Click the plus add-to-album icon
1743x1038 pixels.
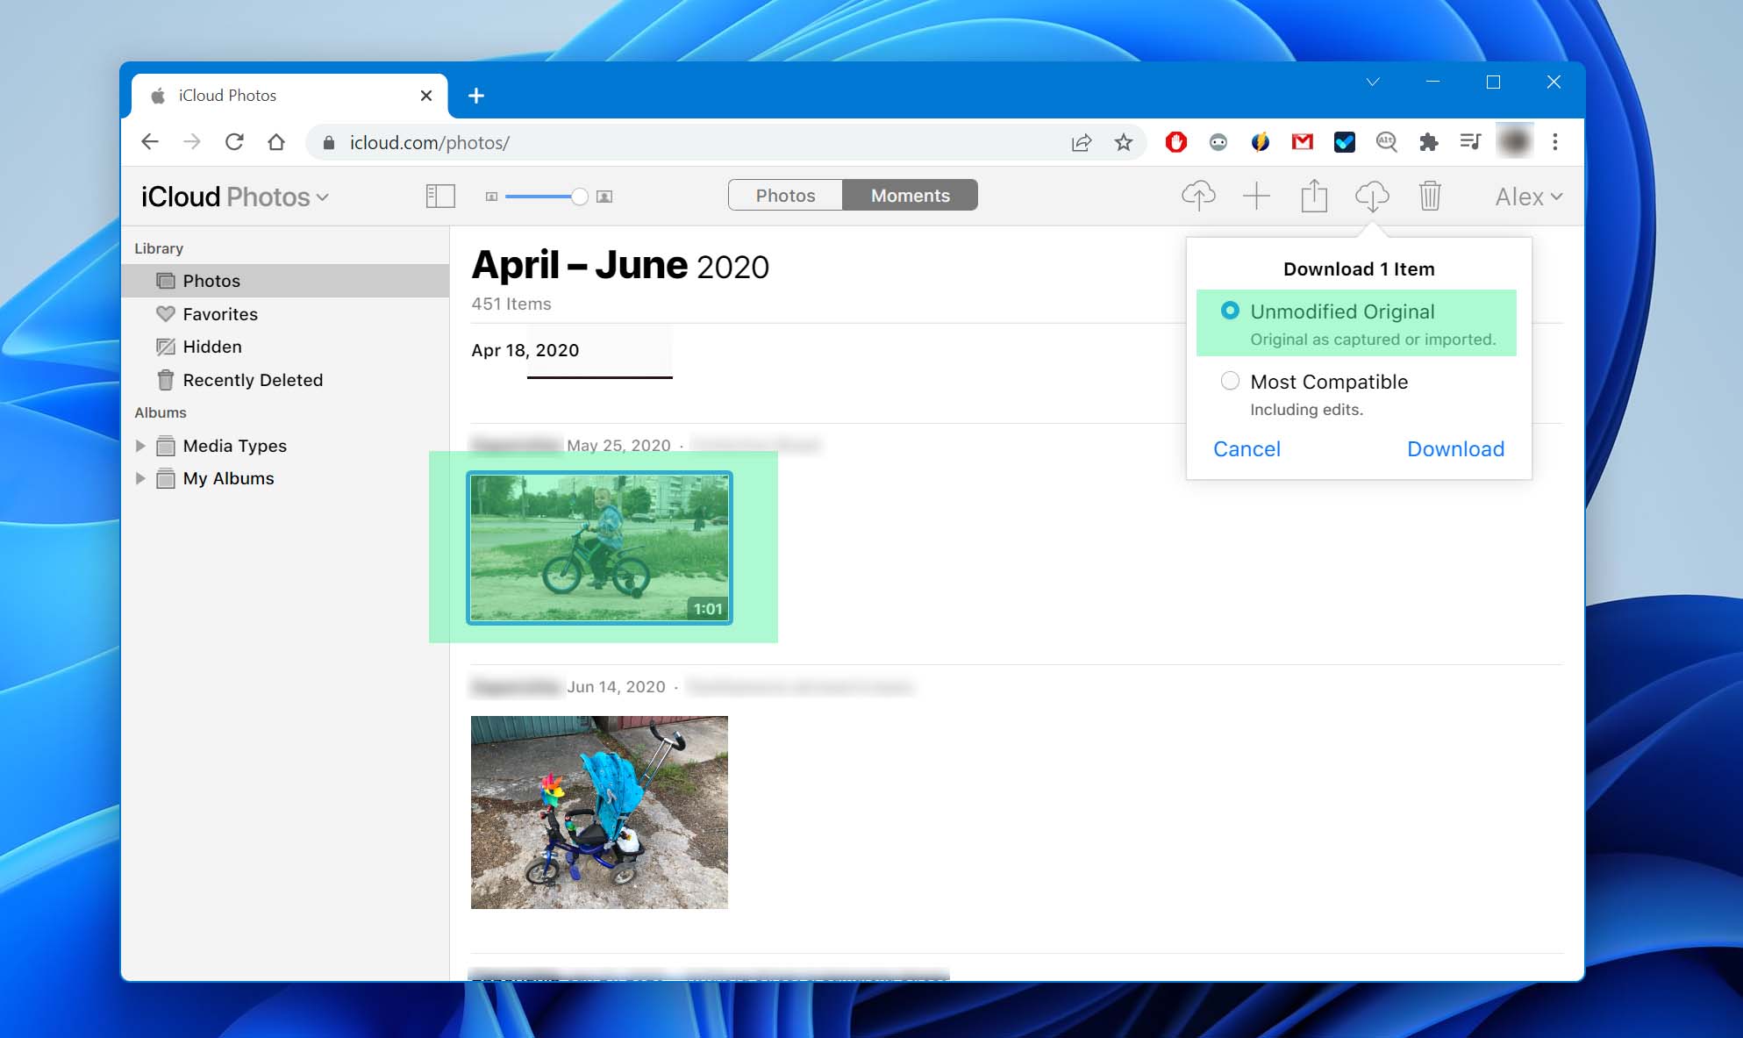click(1256, 196)
